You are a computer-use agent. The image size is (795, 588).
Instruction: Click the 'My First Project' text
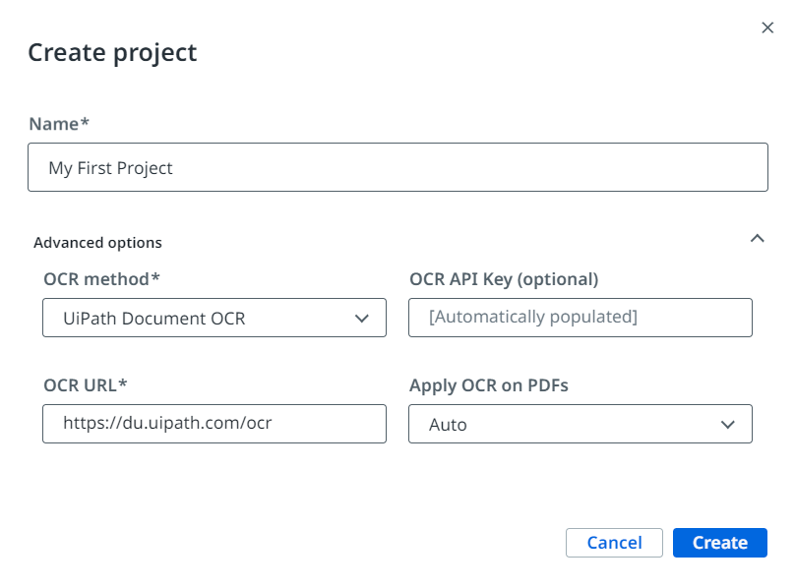pos(110,168)
